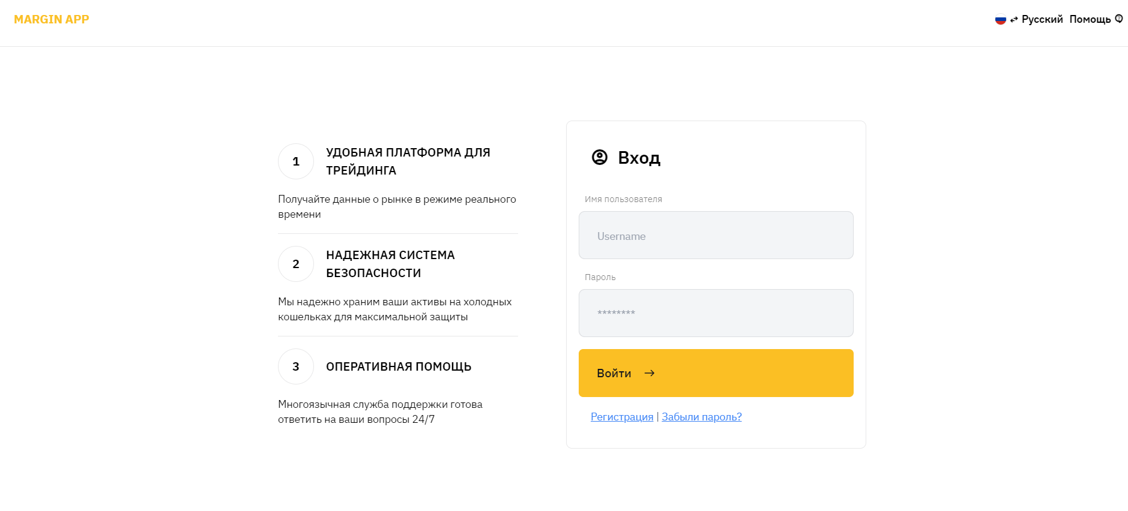The height and width of the screenshot is (511, 1128).
Task: Click the step 1 circle
Action: tap(296, 161)
